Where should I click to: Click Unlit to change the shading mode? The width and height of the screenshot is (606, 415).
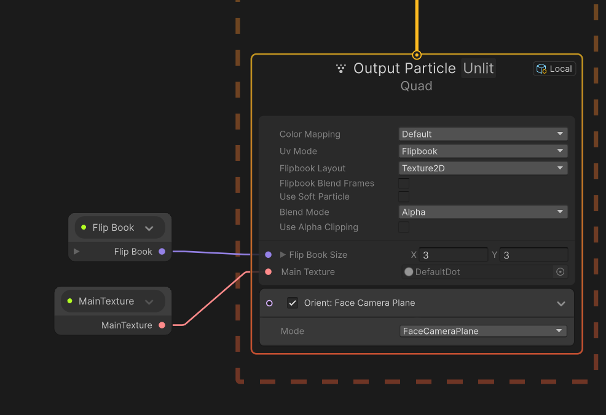tap(478, 68)
